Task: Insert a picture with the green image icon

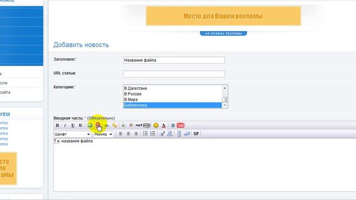Action: pos(90,125)
